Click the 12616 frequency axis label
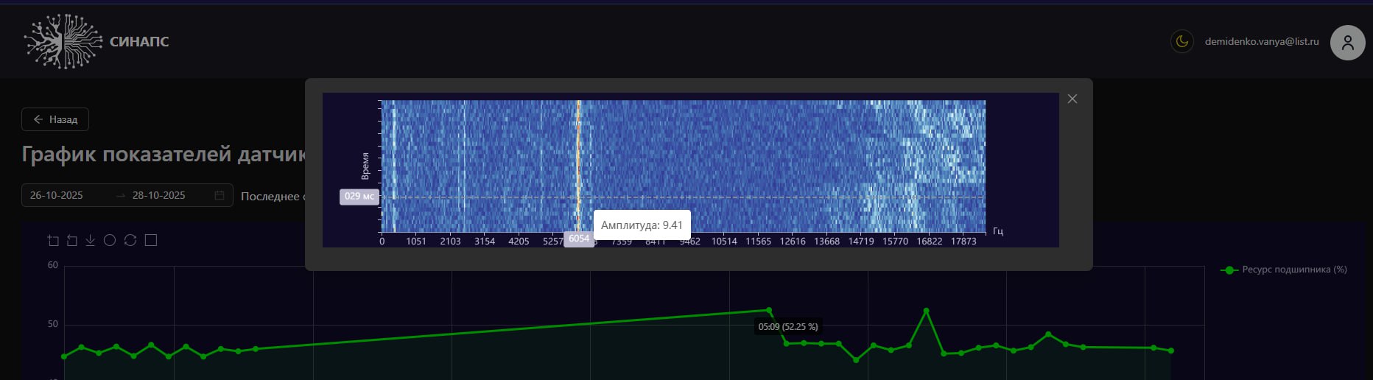Image resolution: width=1373 pixels, height=380 pixels. [x=793, y=242]
